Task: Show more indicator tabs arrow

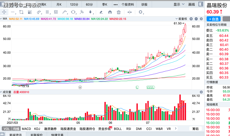Action: point(176,129)
